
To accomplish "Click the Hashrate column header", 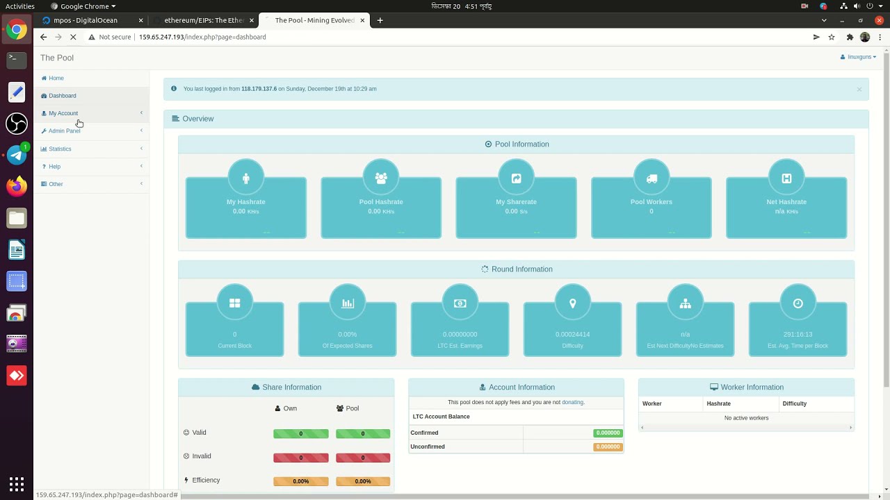I will (718, 403).
